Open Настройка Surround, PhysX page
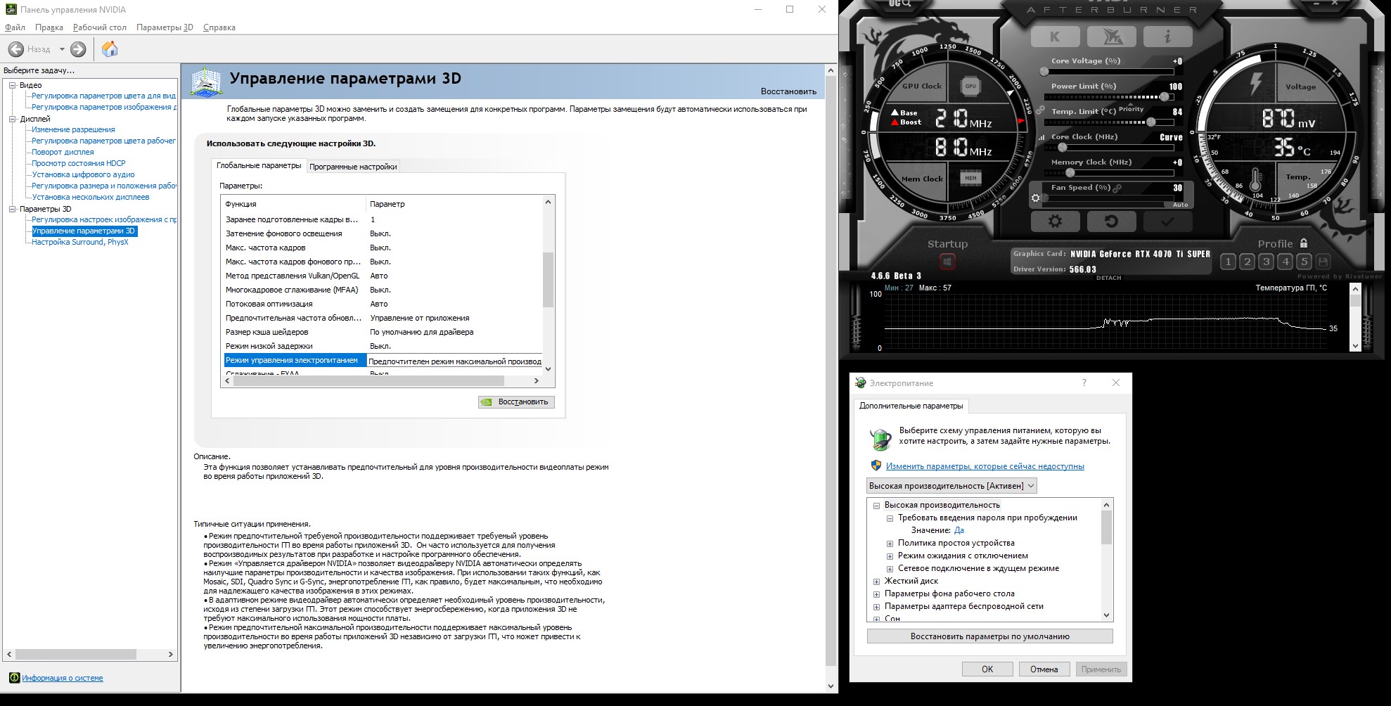 [x=80, y=242]
